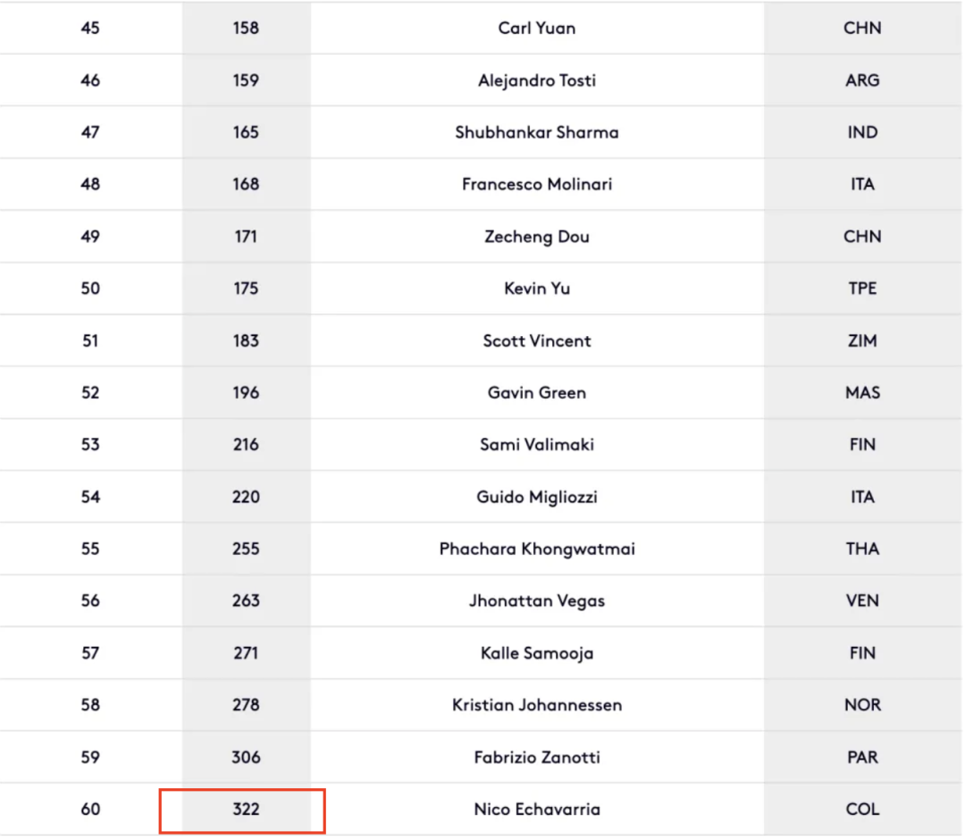Click the ZIM country code cell
This screenshot has width=965, height=840.
coord(862,340)
